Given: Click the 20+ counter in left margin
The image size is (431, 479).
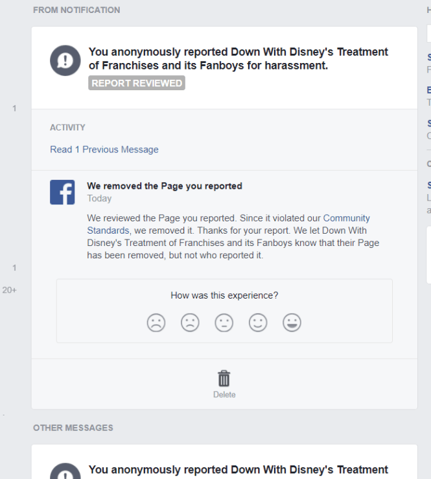Looking at the screenshot, I should [10, 290].
